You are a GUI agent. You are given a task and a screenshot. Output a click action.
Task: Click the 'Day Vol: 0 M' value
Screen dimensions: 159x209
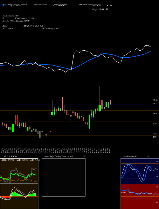(x=100, y=9)
